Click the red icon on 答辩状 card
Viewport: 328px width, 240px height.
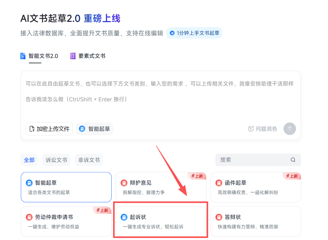219,217
